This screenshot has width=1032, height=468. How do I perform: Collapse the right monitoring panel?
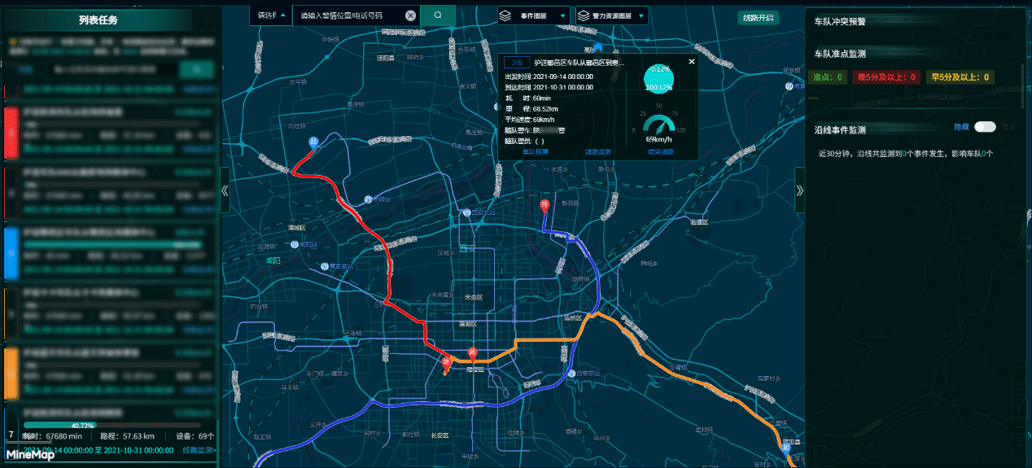[799, 190]
